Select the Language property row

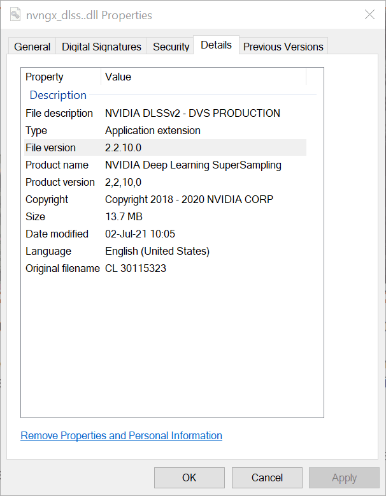click(48, 252)
